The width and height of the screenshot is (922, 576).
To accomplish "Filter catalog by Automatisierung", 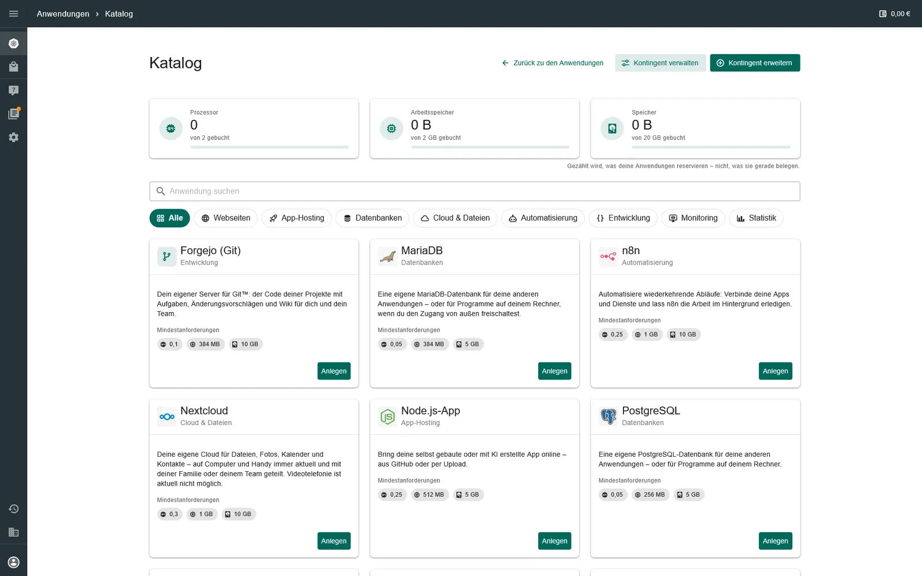I will [543, 218].
